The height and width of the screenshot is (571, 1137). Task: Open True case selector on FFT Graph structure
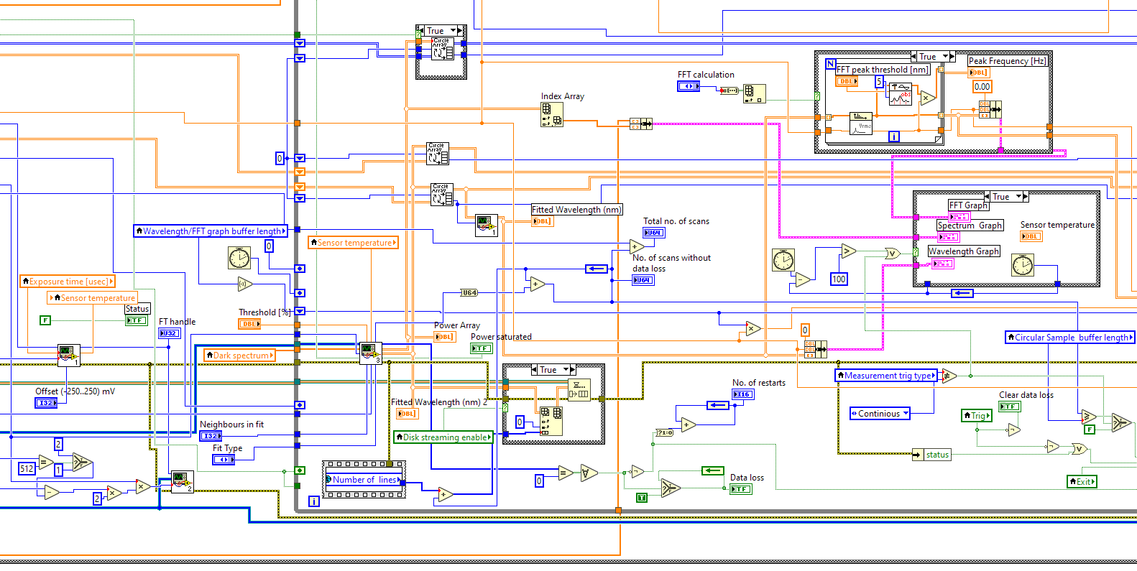(x=1005, y=197)
